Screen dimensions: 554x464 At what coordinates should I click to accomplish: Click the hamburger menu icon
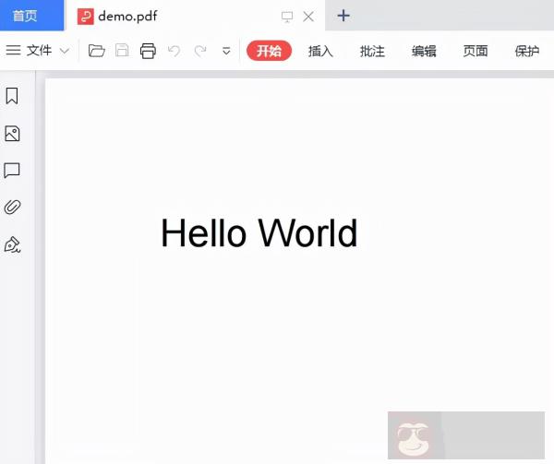pos(14,50)
